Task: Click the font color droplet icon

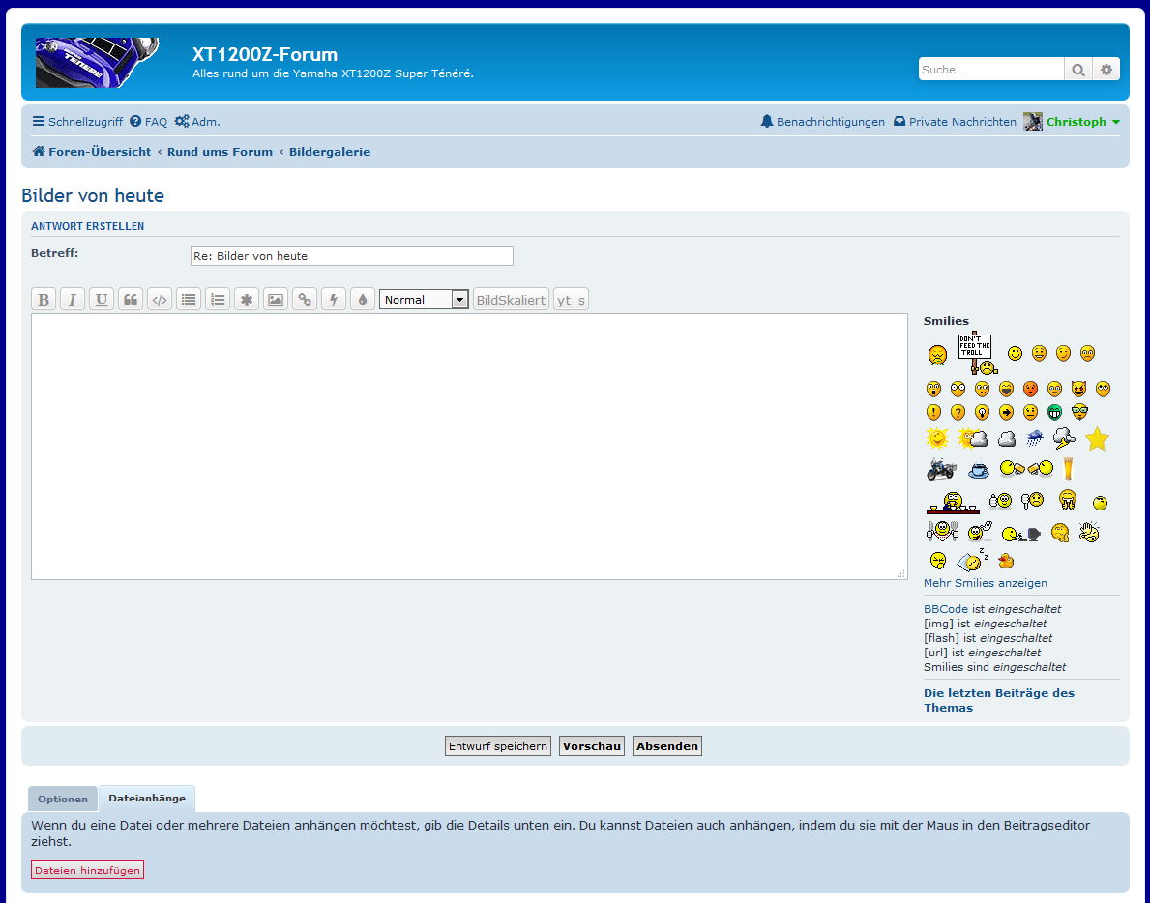Action: [x=363, y=300]
